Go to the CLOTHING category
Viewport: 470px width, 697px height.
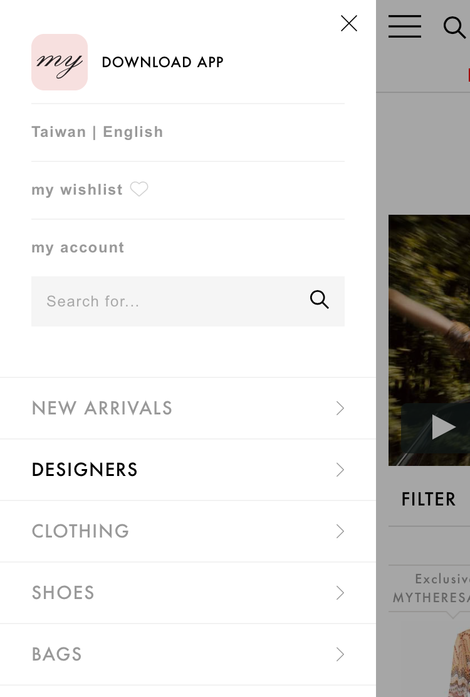(x=80, y=531)
